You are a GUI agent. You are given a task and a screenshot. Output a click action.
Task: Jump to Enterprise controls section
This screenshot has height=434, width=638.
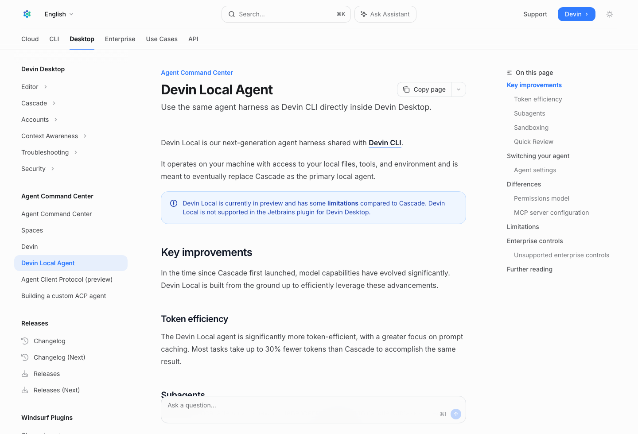[535, 241]
